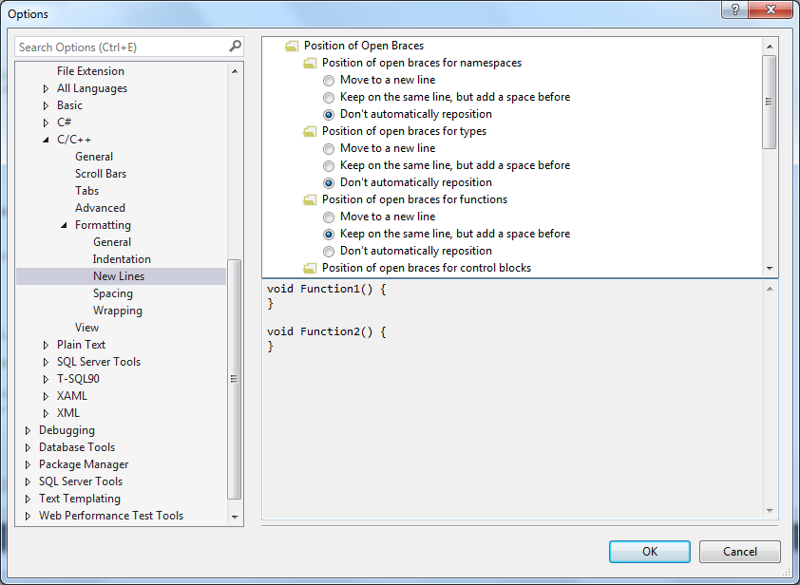Select 'Move to a new line' for namespaces
Image resolution: width=800 pixels, height=585 pixels.
pos(329,80)
